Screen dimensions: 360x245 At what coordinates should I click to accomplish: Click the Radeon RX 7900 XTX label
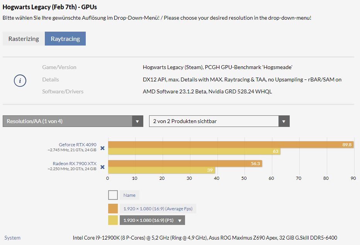tap(75, 163)
